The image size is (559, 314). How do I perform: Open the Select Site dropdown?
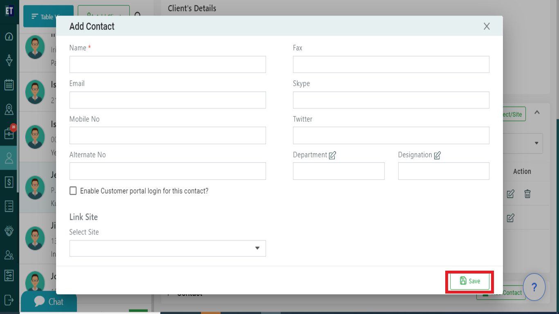[168, 248]
